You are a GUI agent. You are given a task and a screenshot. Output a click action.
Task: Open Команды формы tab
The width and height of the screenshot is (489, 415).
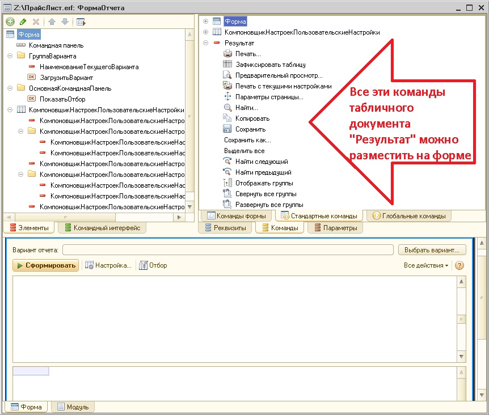[x=237, y=216]
